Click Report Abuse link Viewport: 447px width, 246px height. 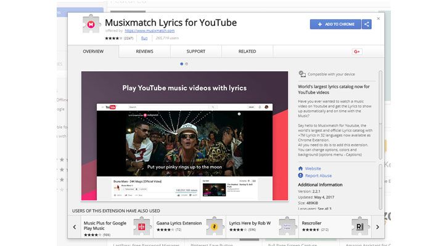point(318,176)
